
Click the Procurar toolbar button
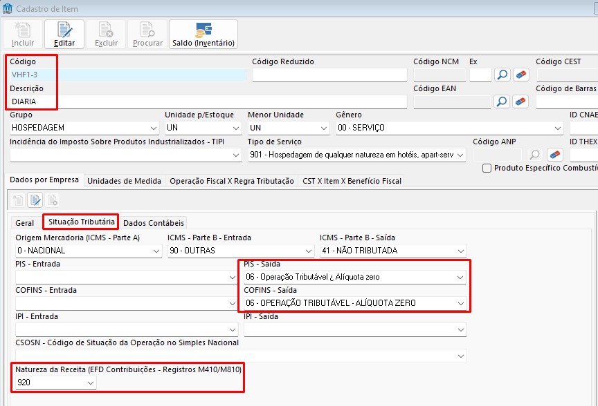pyautogui.click(x=147, y=35)
